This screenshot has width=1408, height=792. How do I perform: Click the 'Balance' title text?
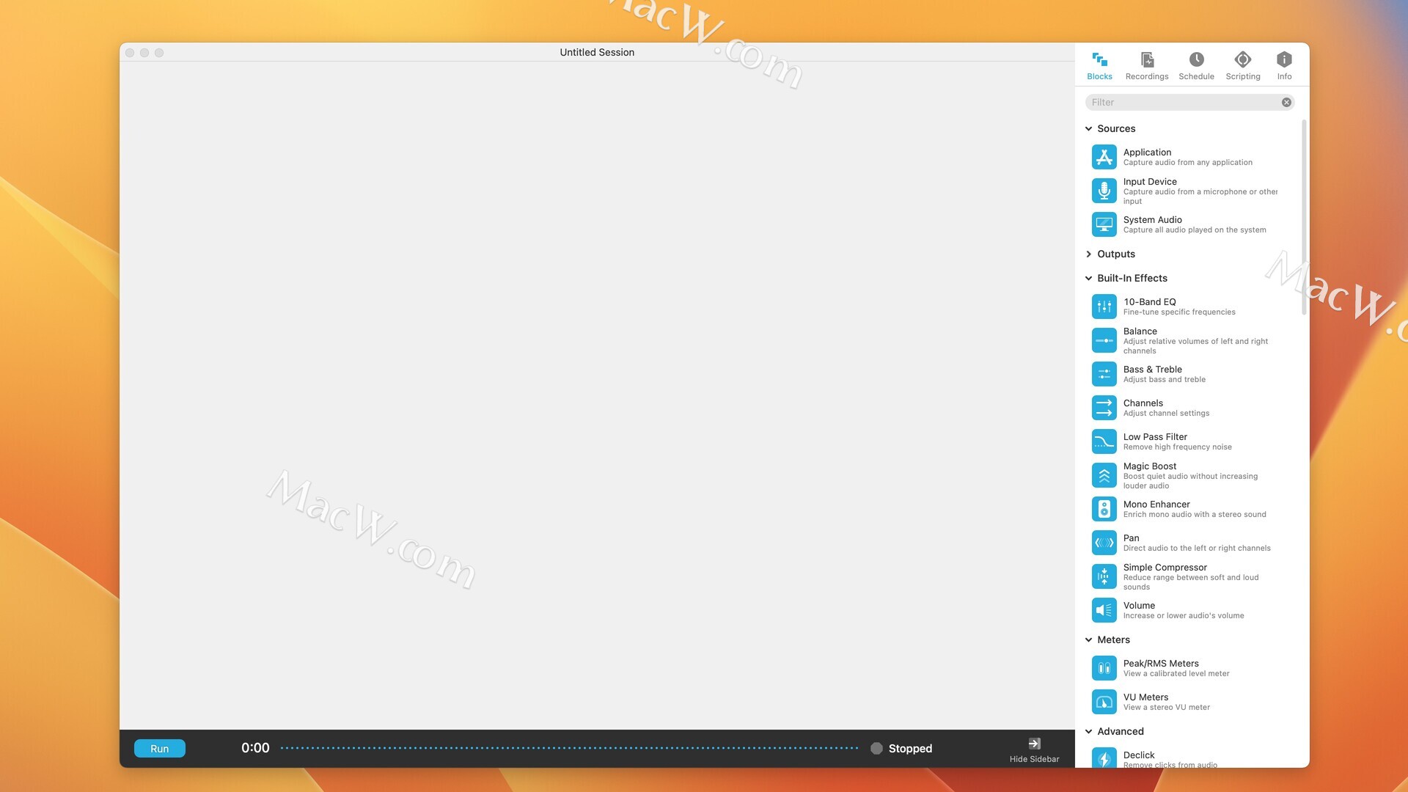(x=1140, y=331)
